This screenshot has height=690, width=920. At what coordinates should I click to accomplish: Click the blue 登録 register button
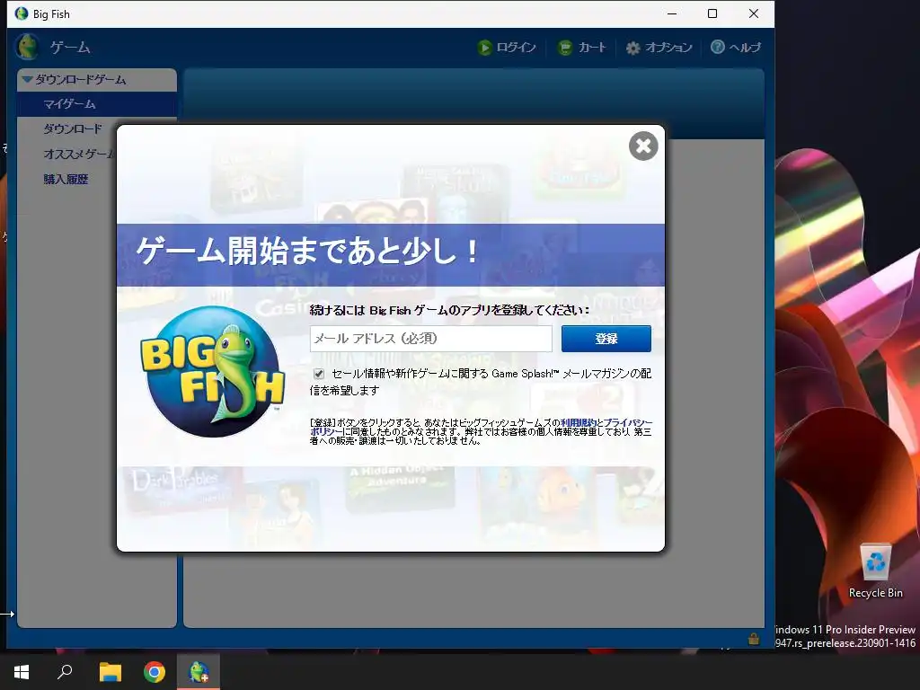click(x=606, y=339)
